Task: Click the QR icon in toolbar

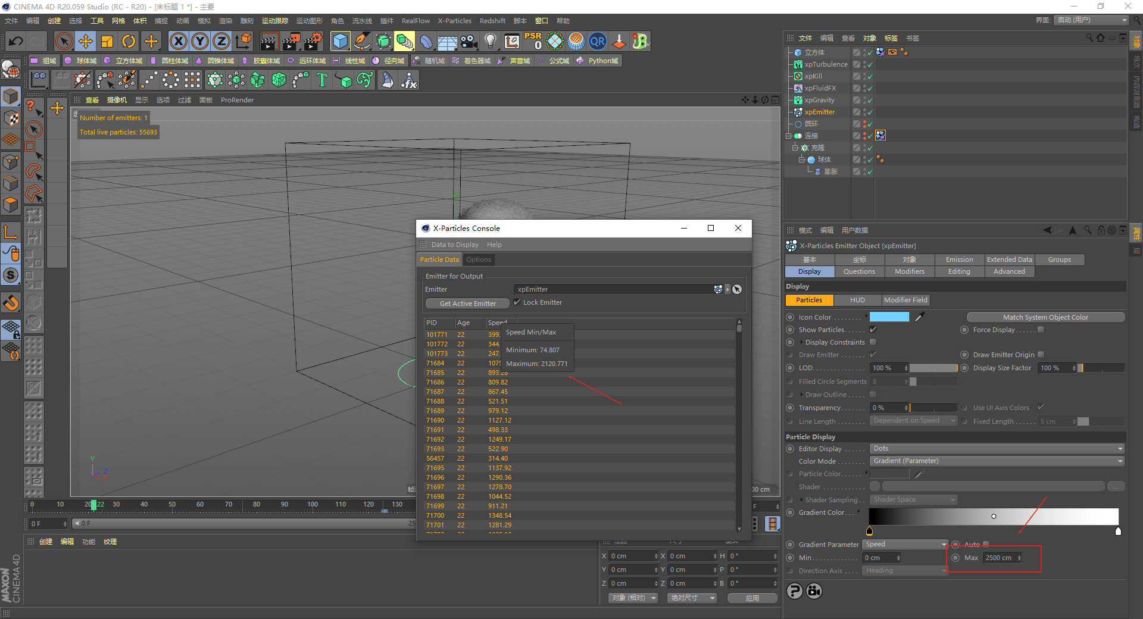Action: pyautogui.click(x=597, y=41)
